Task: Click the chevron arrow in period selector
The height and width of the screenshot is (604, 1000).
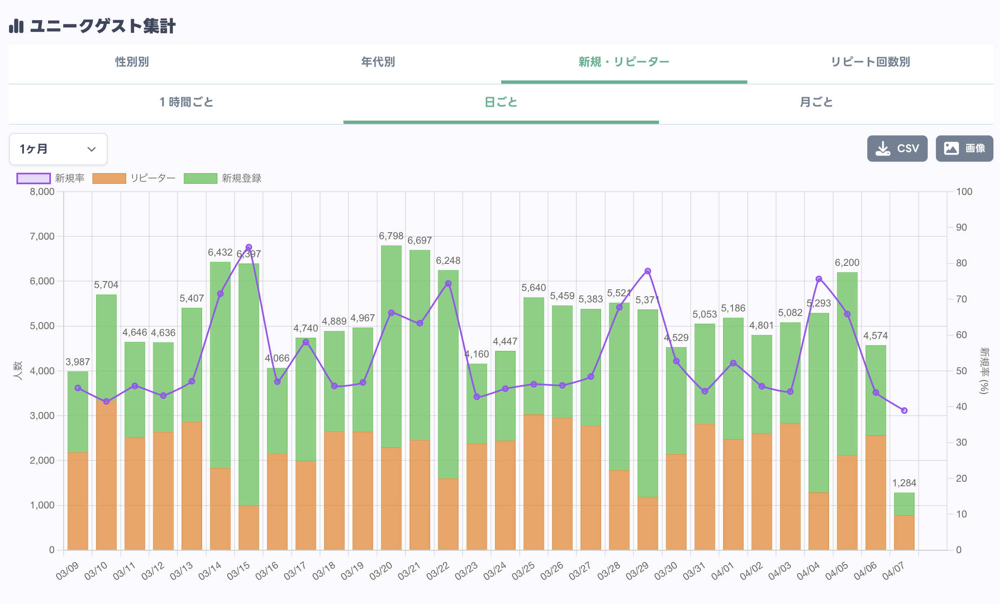Action: [x=92, y=149]
